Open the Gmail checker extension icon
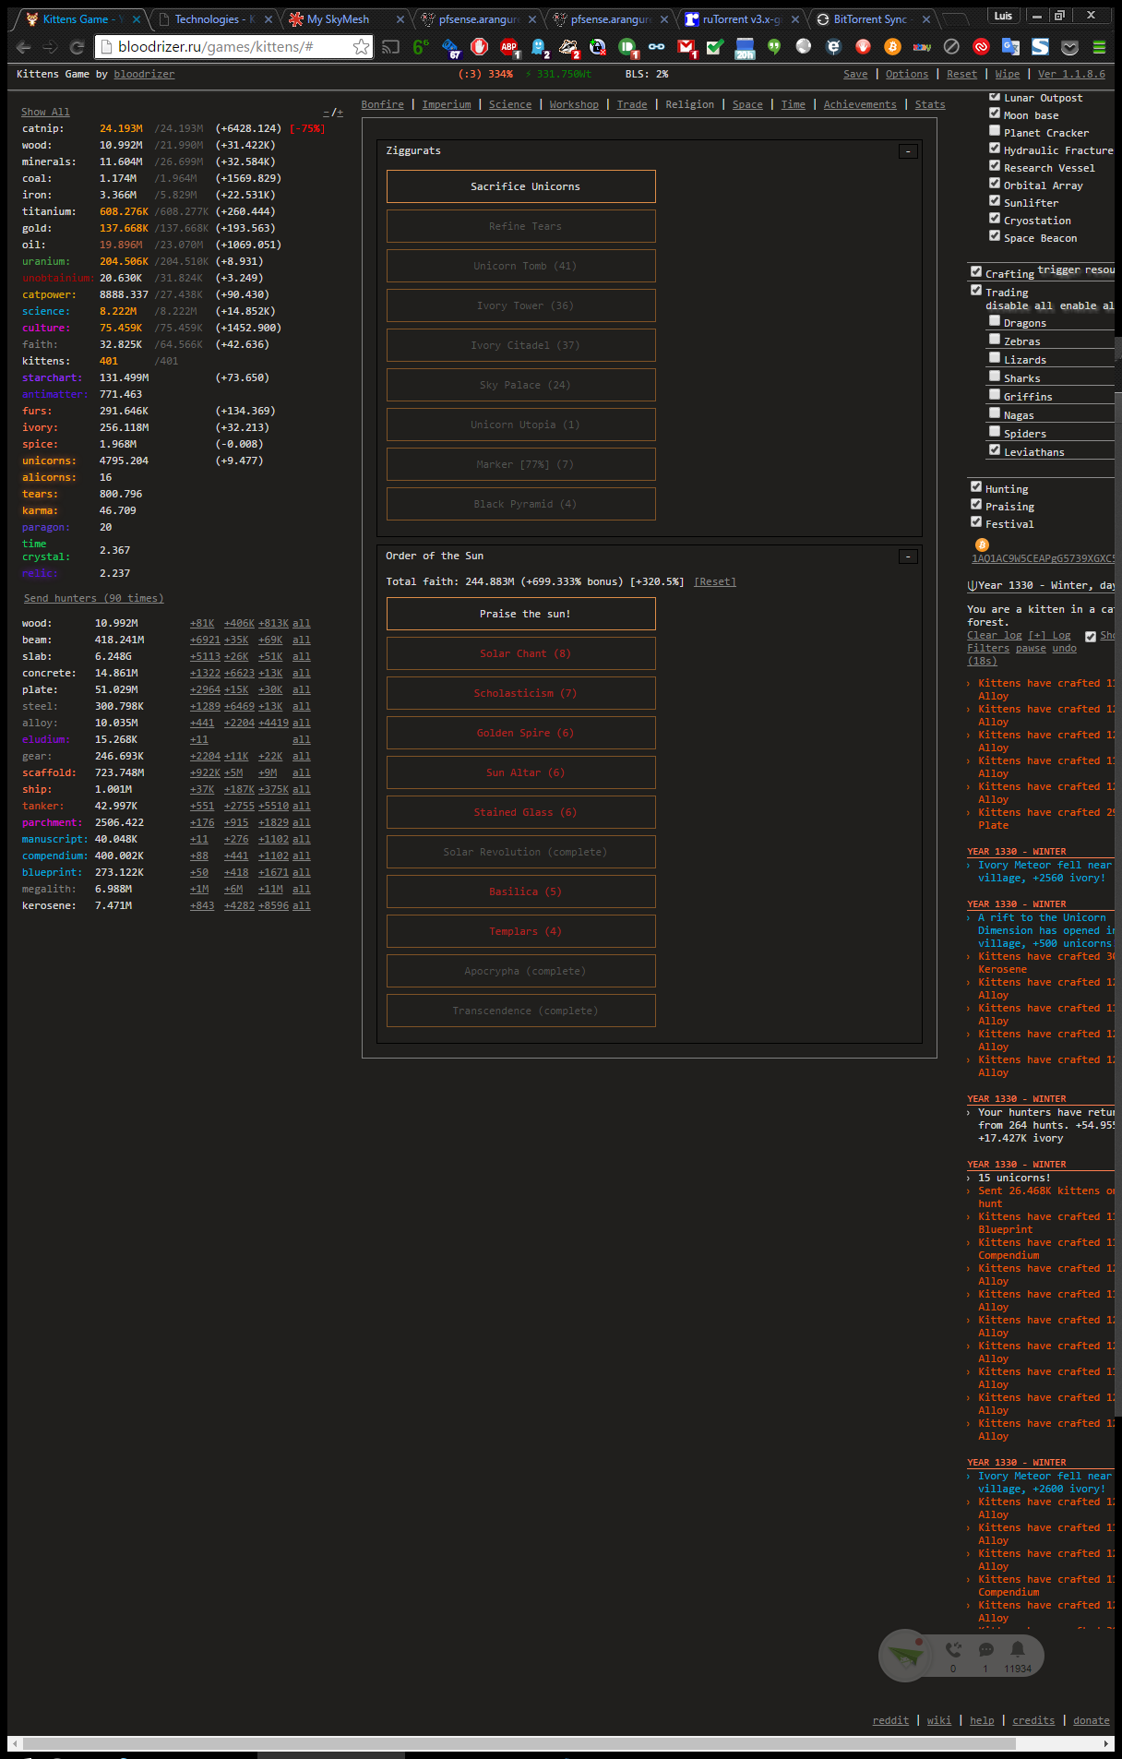The height and width of the screenshot is (1759, 1122). coord(686,47)
